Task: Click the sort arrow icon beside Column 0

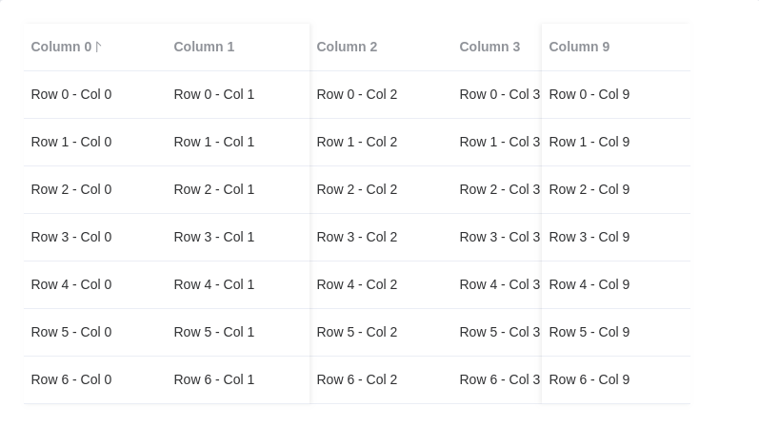Action: (98, 47)
